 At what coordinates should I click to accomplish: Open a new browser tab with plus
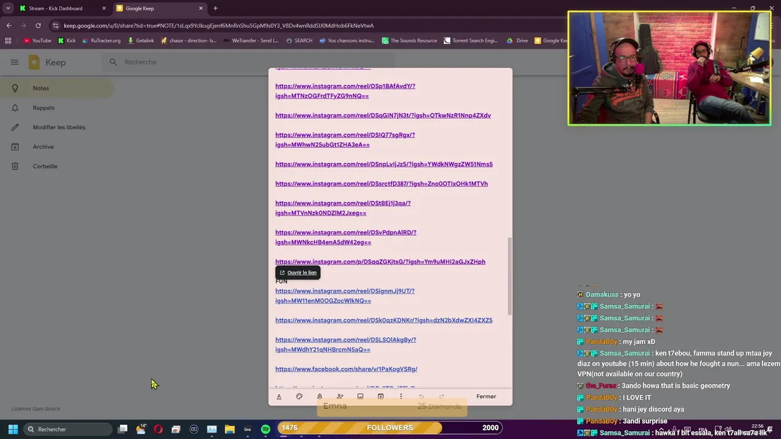coord(215,9)
